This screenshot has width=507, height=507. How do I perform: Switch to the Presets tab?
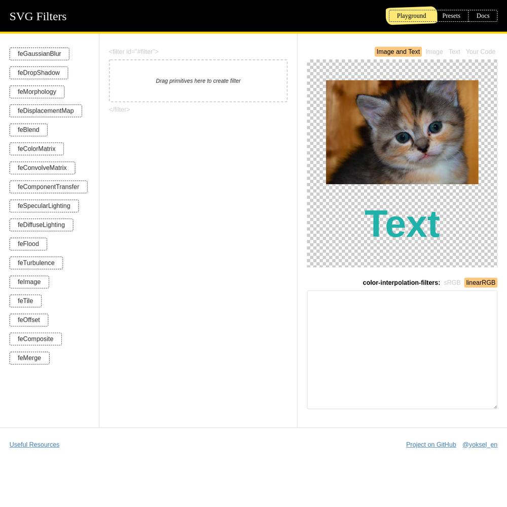click(x=451, y=16)
